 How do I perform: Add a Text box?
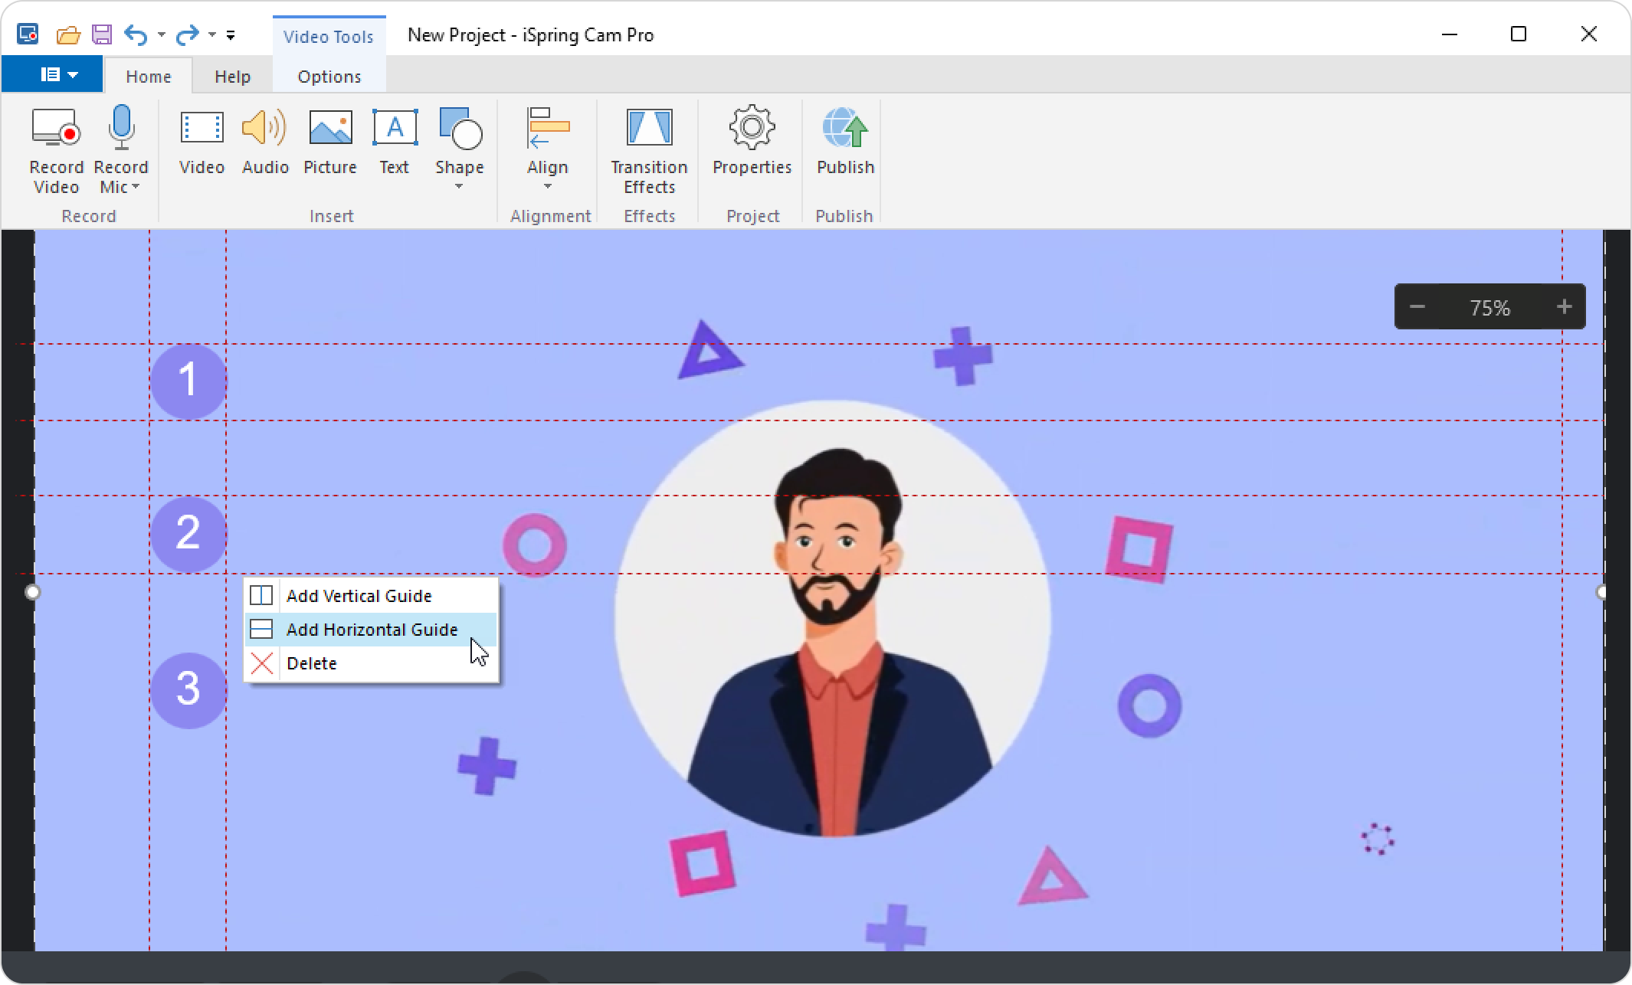coord(395,128)
